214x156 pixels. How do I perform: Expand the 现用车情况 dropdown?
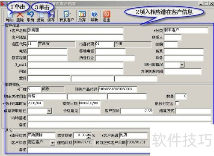pyautogui.click(x=182, y=65)
